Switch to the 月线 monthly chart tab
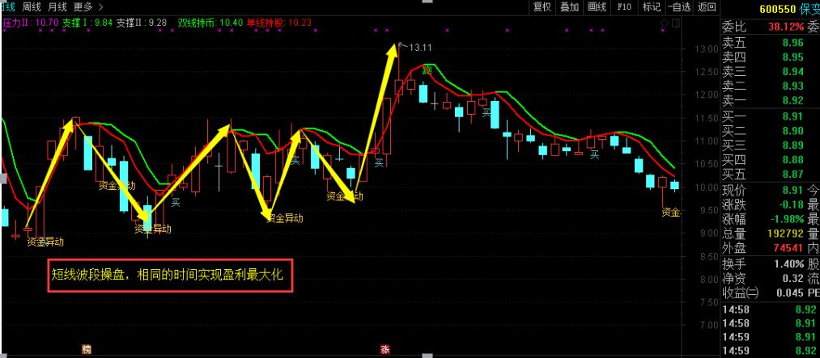The height and width of the screenshot is (358, 820). 57,6
